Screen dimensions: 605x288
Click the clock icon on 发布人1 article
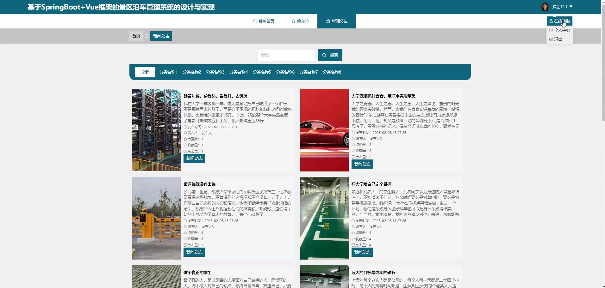tap(185, 127)
